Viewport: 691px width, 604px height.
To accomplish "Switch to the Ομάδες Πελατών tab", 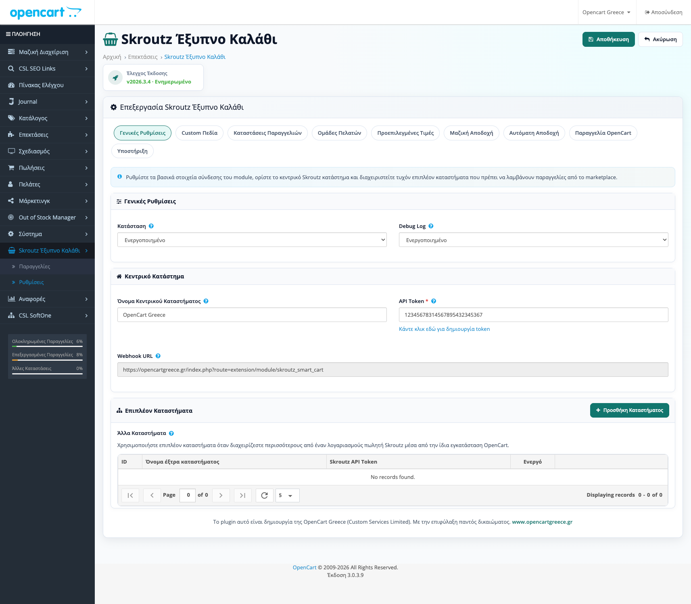I will [x=339, y=133].
